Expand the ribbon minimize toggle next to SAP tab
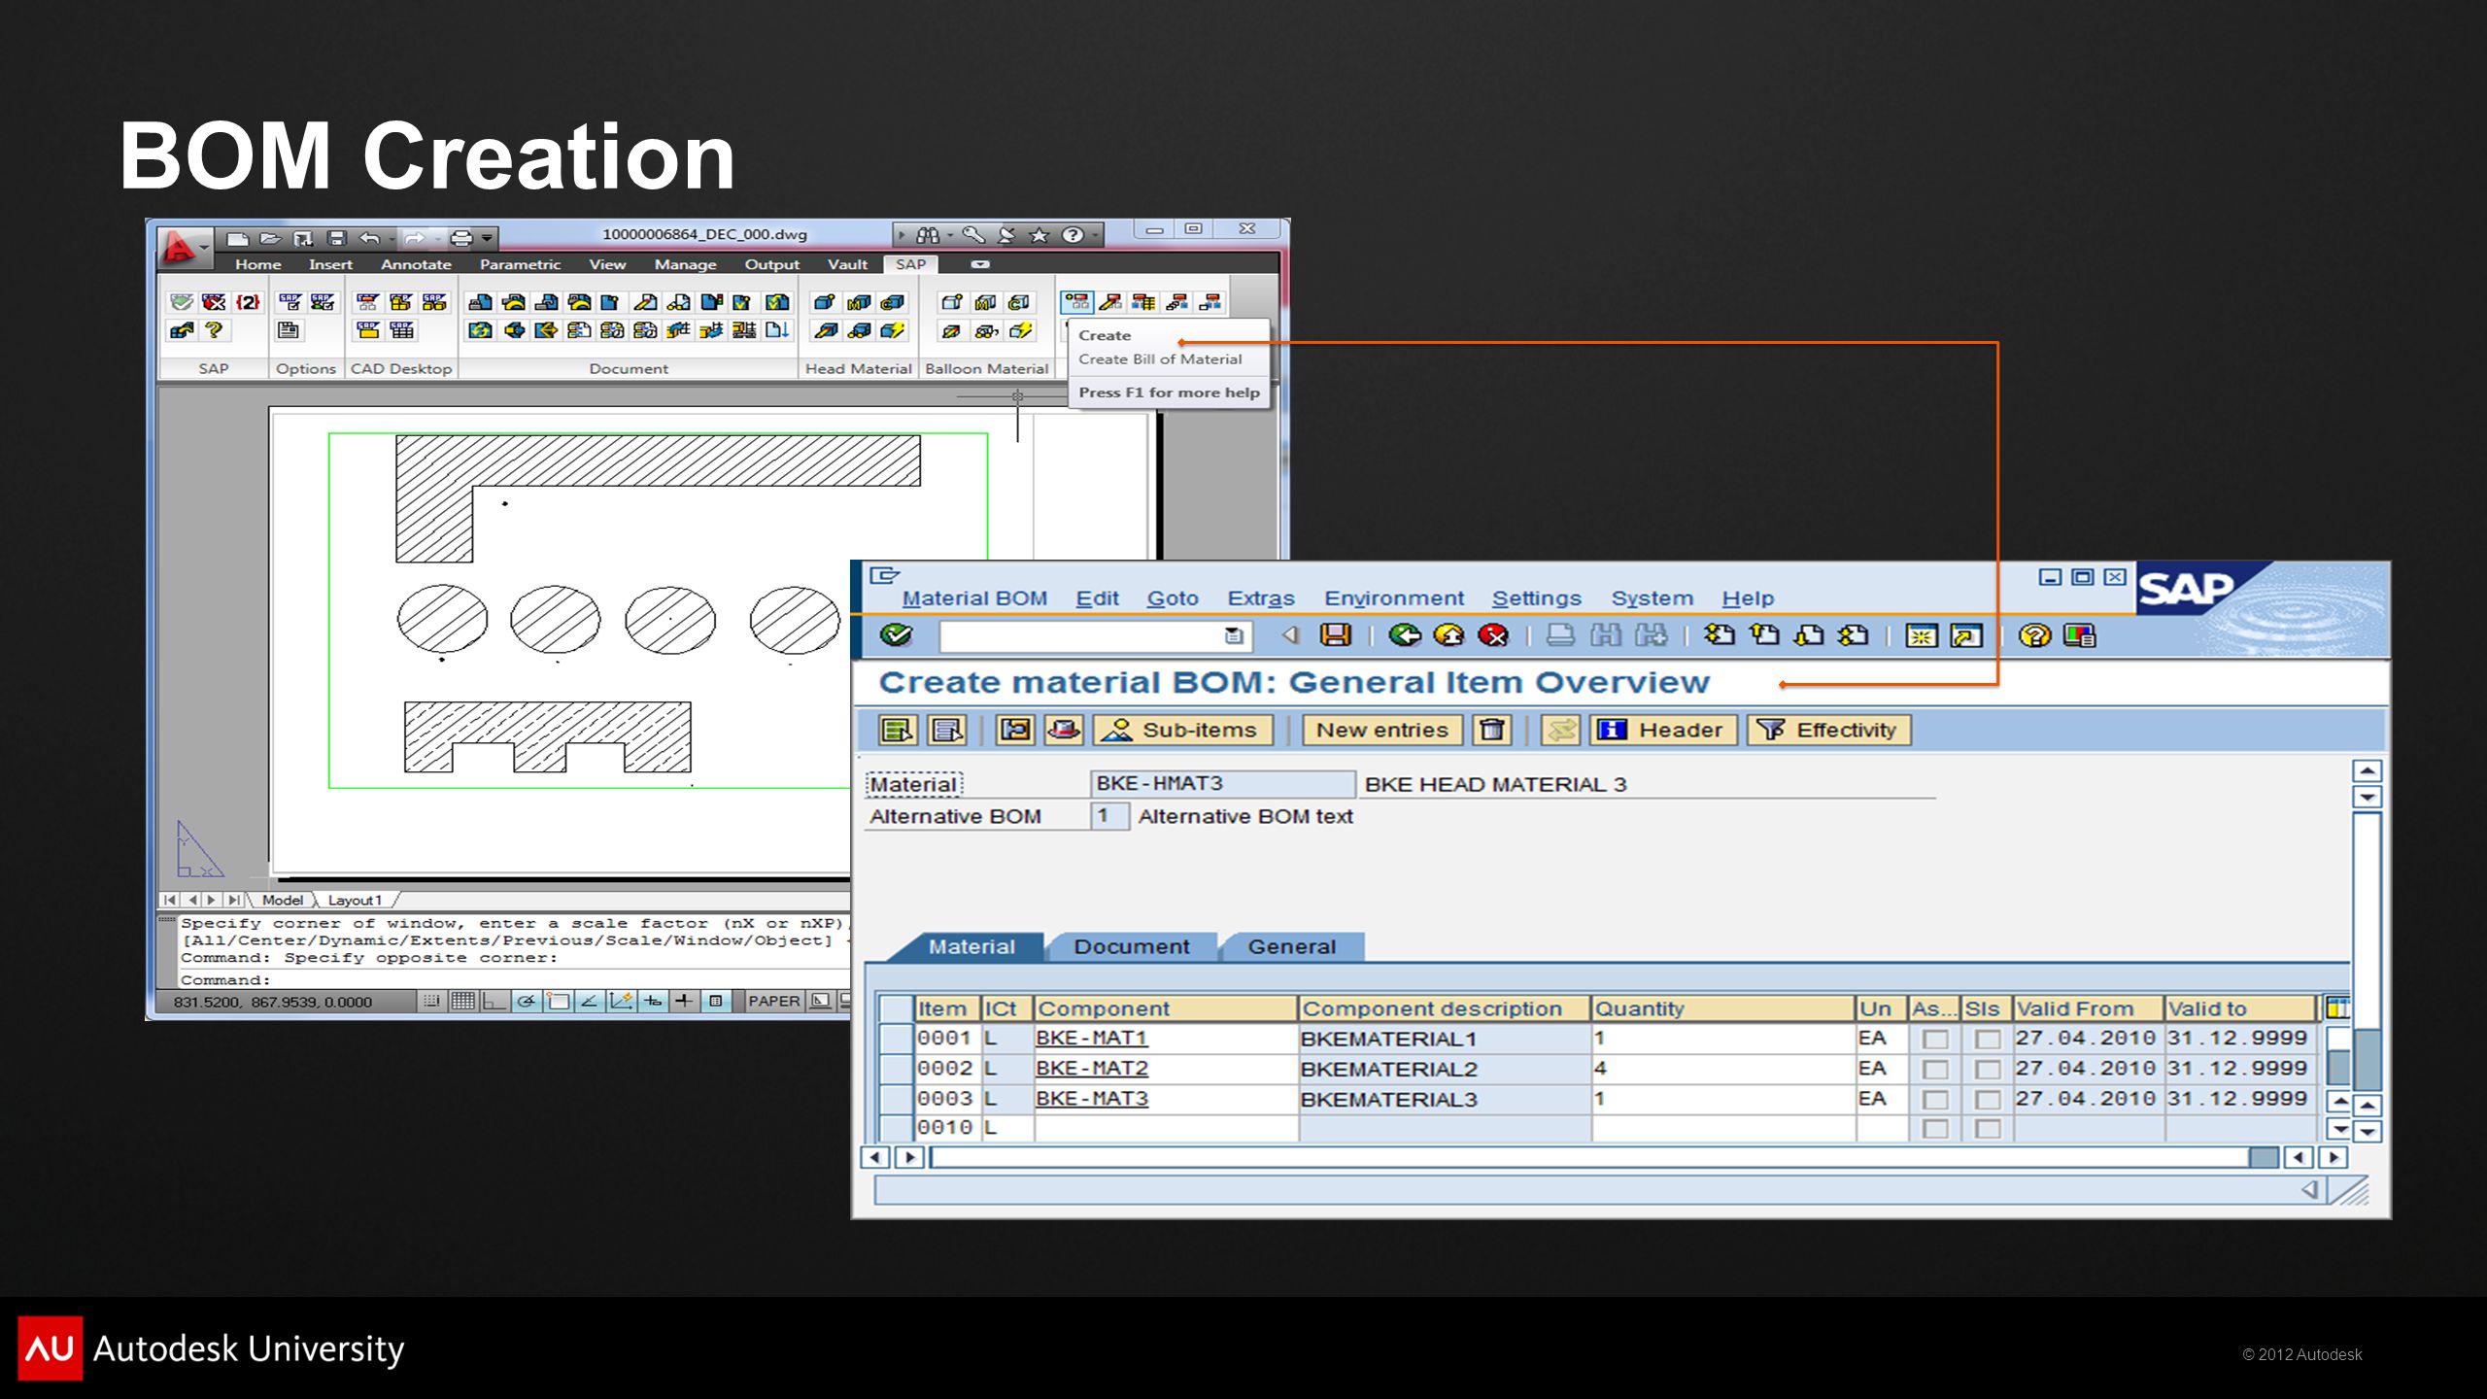2487x1399 pixels. click(980, 264)
